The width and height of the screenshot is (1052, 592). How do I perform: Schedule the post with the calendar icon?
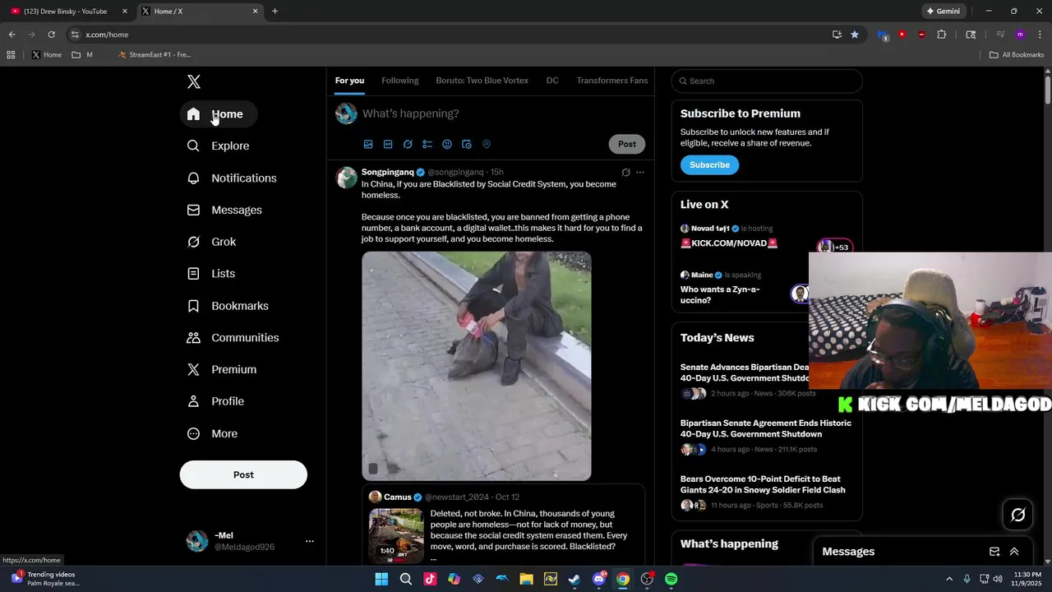click(x=467, y=144)
